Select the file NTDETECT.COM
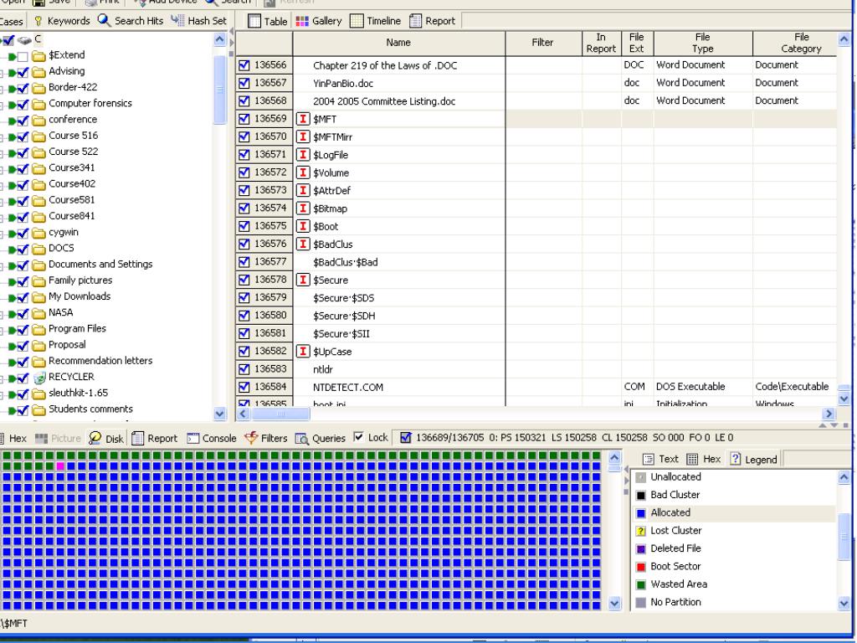Image resolution: width=857 pixels, height=643 pixels. (347, 387)
